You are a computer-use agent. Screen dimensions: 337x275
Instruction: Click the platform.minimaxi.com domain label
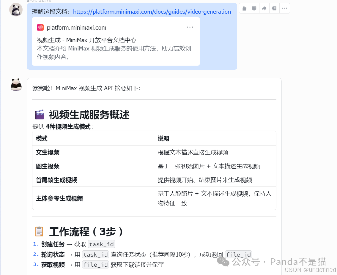coord(77,28)
